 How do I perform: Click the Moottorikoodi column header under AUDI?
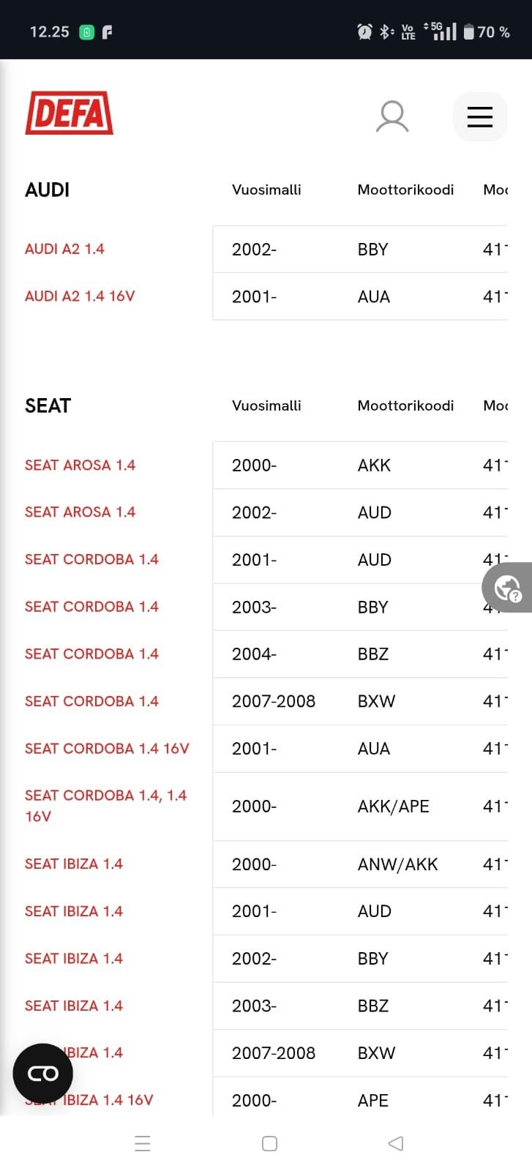click(405, 190)
